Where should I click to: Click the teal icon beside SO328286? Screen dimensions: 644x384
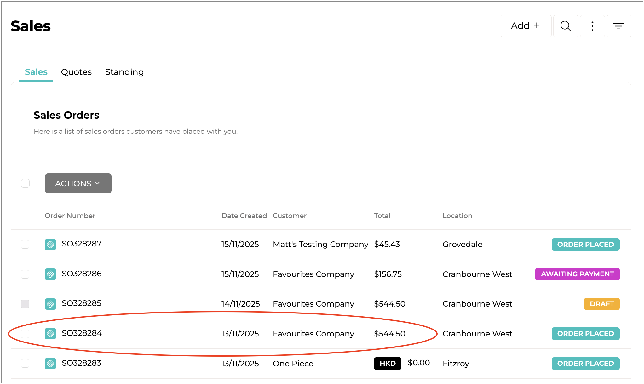tap(50, 274)
